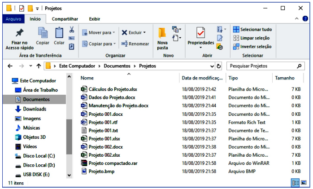Click the up arrow navigation button
313x189 pixels.
tap(39, 66)
